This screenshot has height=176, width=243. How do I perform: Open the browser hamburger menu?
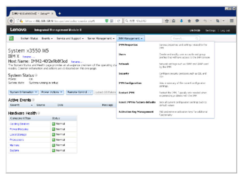pyautogui.click(x=232, y=21)
